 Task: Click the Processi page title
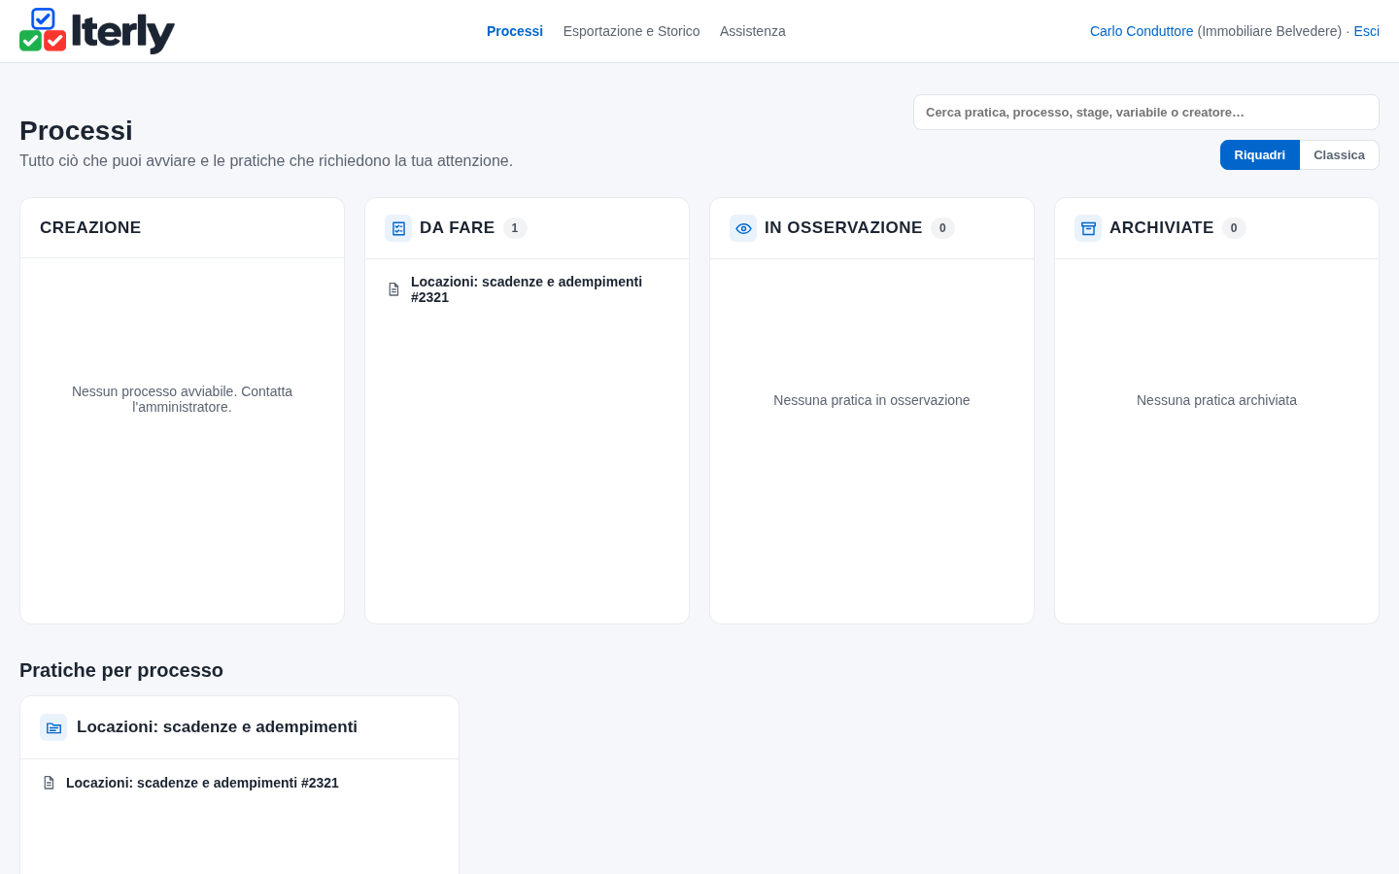(x=76, y=130)
